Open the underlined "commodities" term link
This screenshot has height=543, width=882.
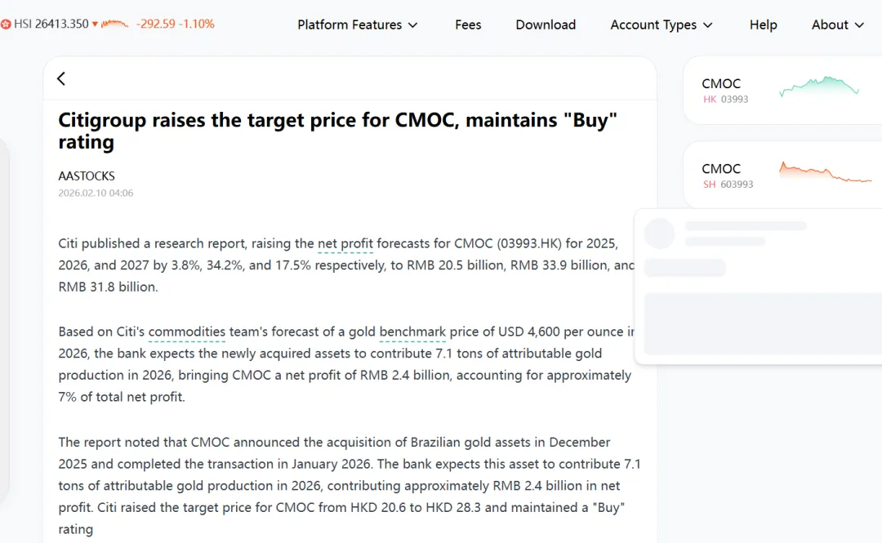[x=187, y=332]
